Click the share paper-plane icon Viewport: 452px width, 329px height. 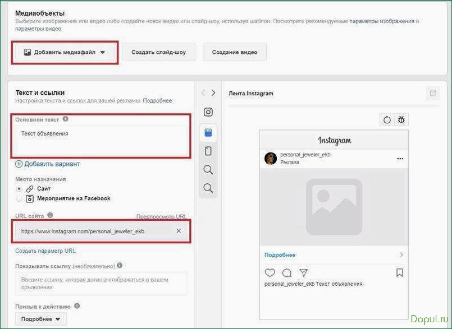(x=303, y=272)
